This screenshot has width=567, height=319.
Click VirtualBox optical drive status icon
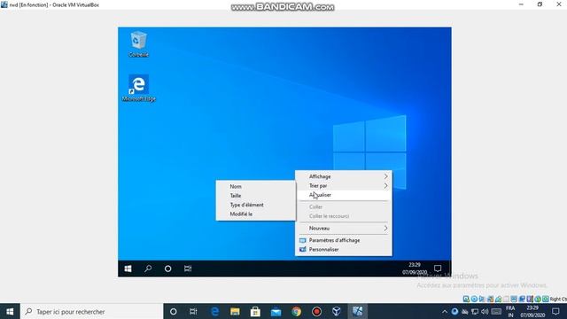(x=474, y=299)
